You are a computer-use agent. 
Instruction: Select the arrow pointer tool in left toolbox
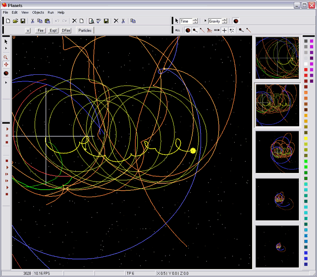pos(6,42)
